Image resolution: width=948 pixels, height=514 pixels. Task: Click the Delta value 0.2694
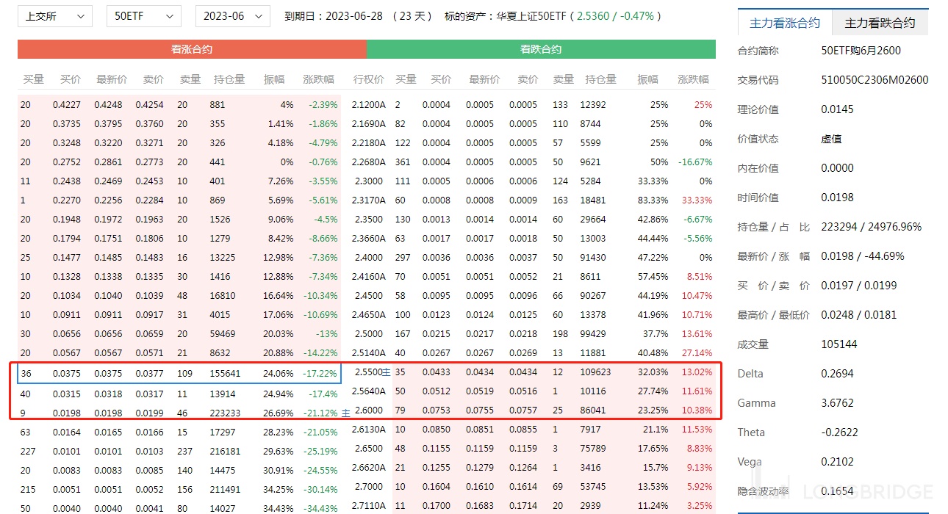[x=837, y=374]
